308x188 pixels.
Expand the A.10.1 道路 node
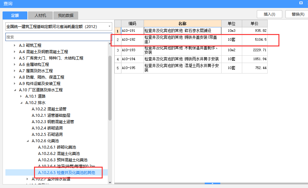click(21, 96)
